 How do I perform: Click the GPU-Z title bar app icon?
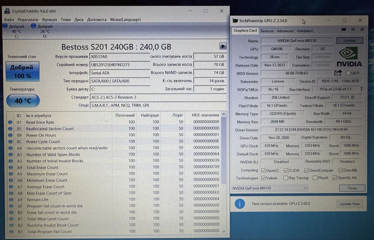pos(235,21)
